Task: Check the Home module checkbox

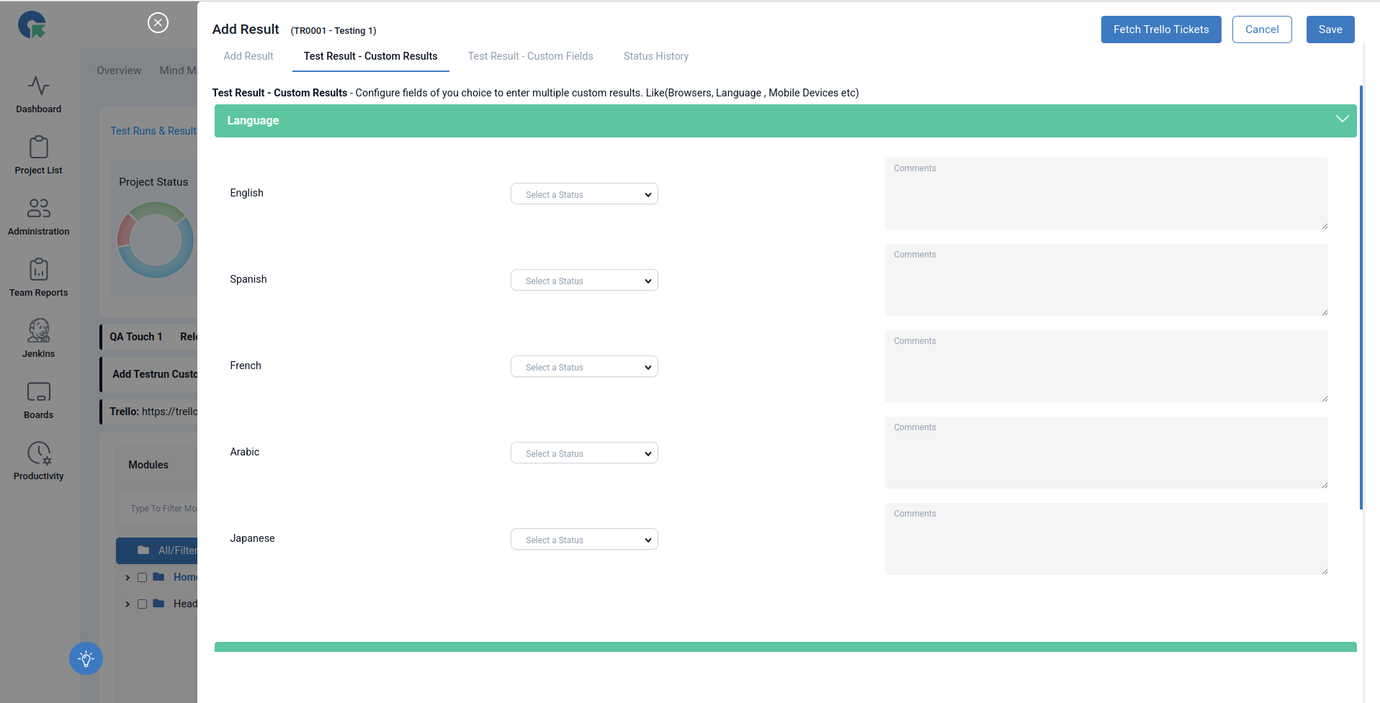Action: pyautogui.click(x=142, y=577)
